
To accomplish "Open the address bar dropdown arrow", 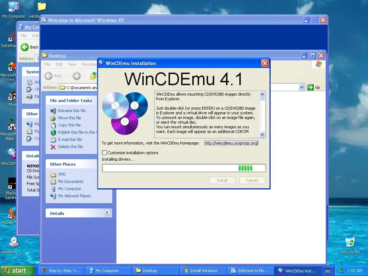I will pyautogui.click(x=302, y=87).
